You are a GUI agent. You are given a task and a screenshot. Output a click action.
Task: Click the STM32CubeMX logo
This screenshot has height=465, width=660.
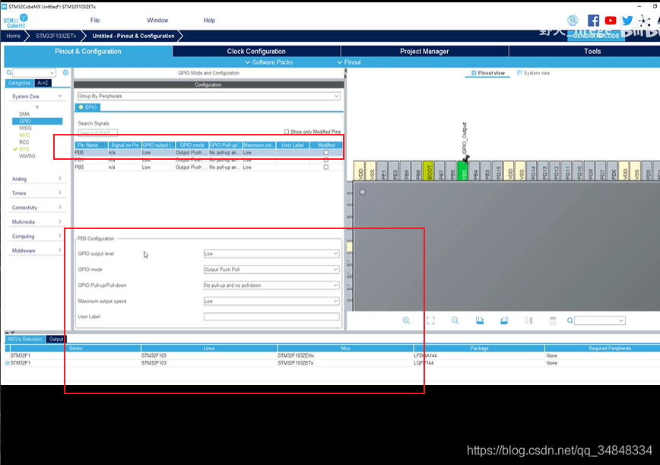(x=15, y=21)
